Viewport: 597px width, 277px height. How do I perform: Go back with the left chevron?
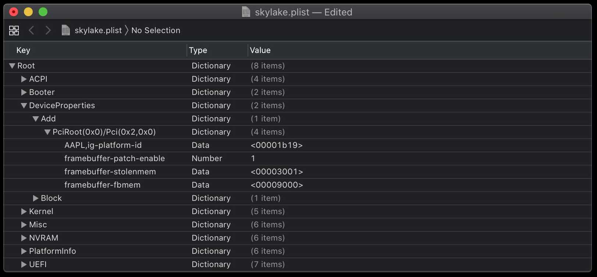[31, 30]
